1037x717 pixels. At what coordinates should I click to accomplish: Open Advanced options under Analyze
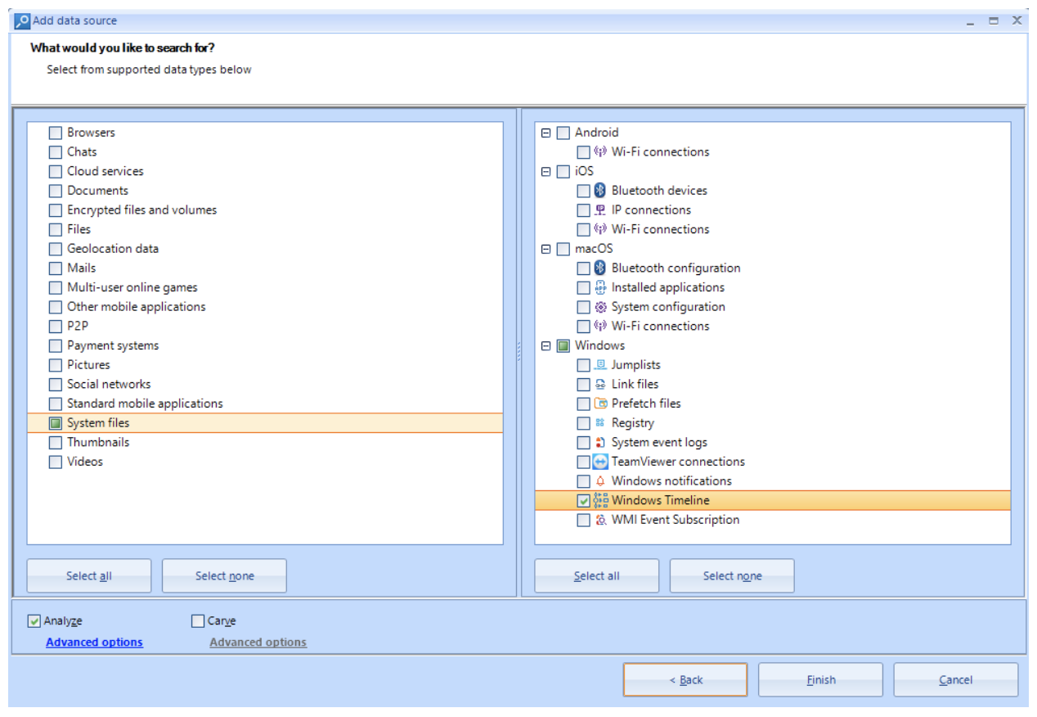coord(94,643)
